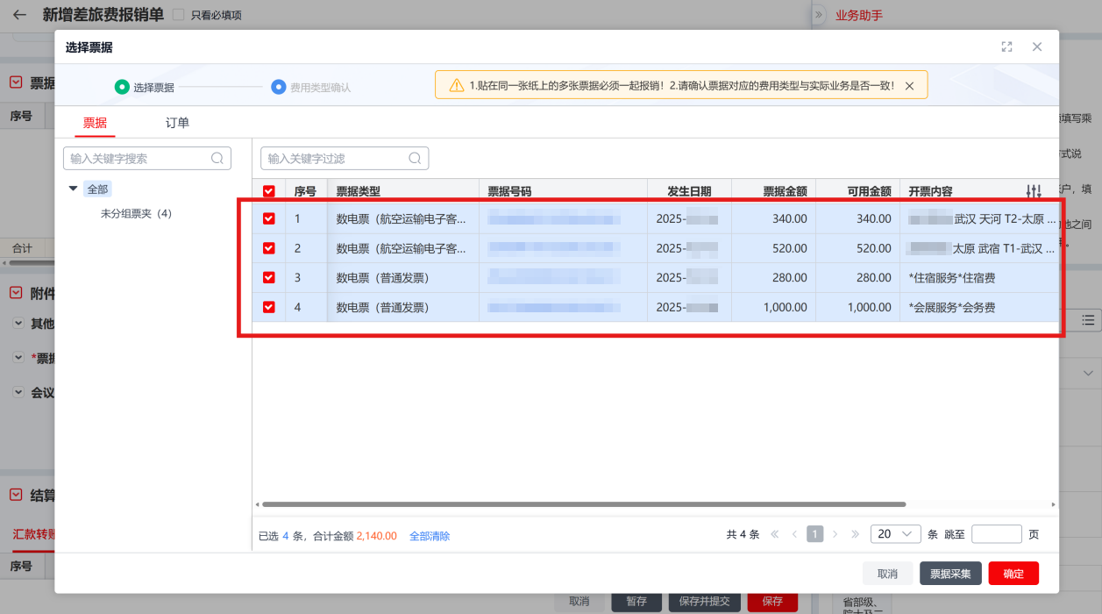The image size is (1102, 614).
Task: Toggle the select-all checkbox in table header
Action: (x=269, y=191)
